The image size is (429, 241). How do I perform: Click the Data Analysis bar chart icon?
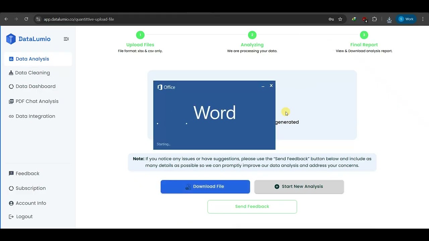tap(11, 59)
